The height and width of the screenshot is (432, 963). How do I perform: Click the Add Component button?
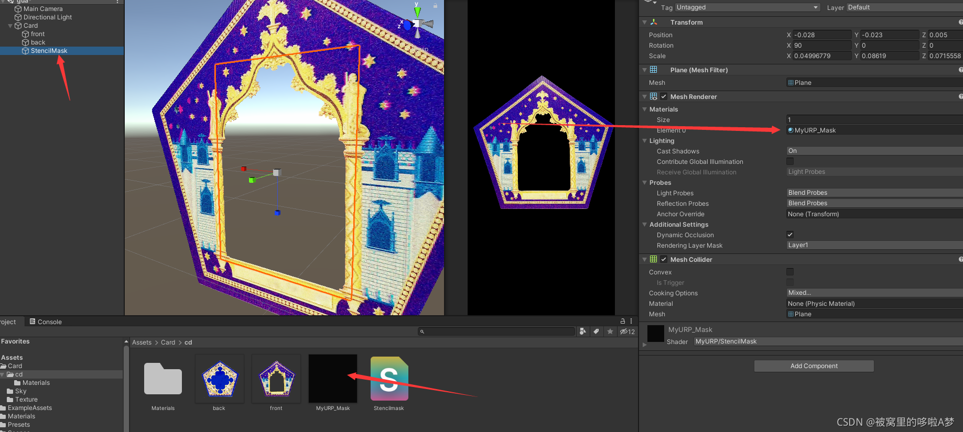(814, 366)
